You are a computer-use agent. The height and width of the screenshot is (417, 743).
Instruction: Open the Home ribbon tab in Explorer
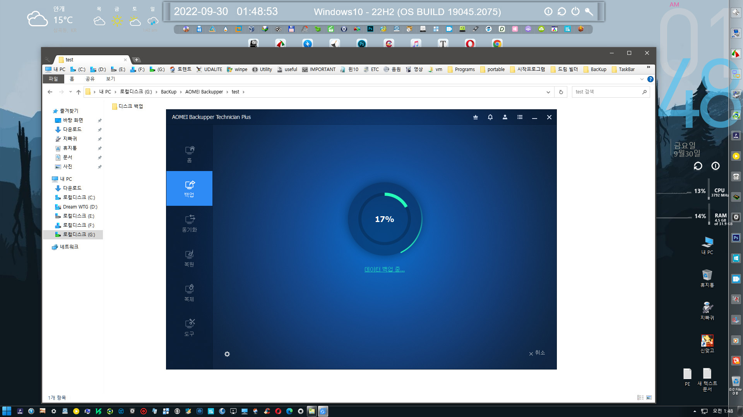pos(72,79)
